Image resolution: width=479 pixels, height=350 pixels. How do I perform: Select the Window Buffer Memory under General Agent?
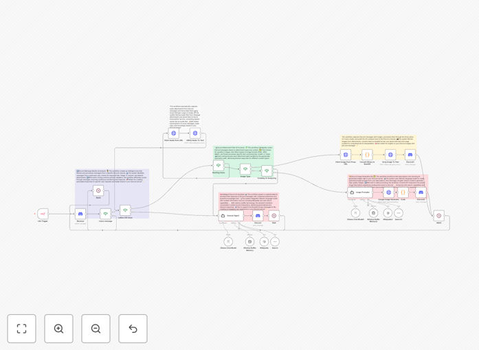249,241
